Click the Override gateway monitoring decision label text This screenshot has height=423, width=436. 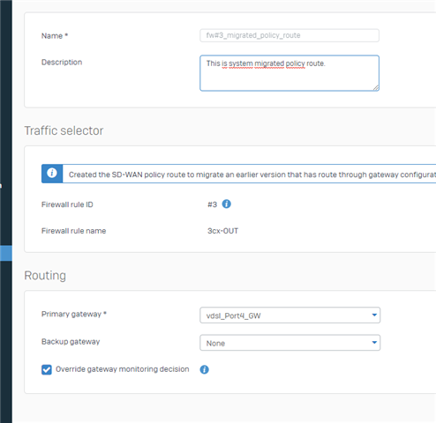(123, 369)
